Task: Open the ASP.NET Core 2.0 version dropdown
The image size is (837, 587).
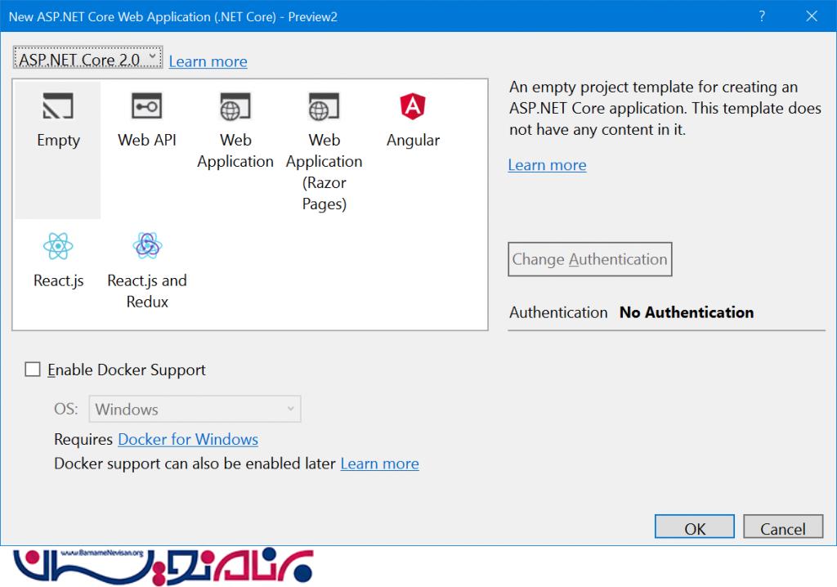Action: pos(87,60)
